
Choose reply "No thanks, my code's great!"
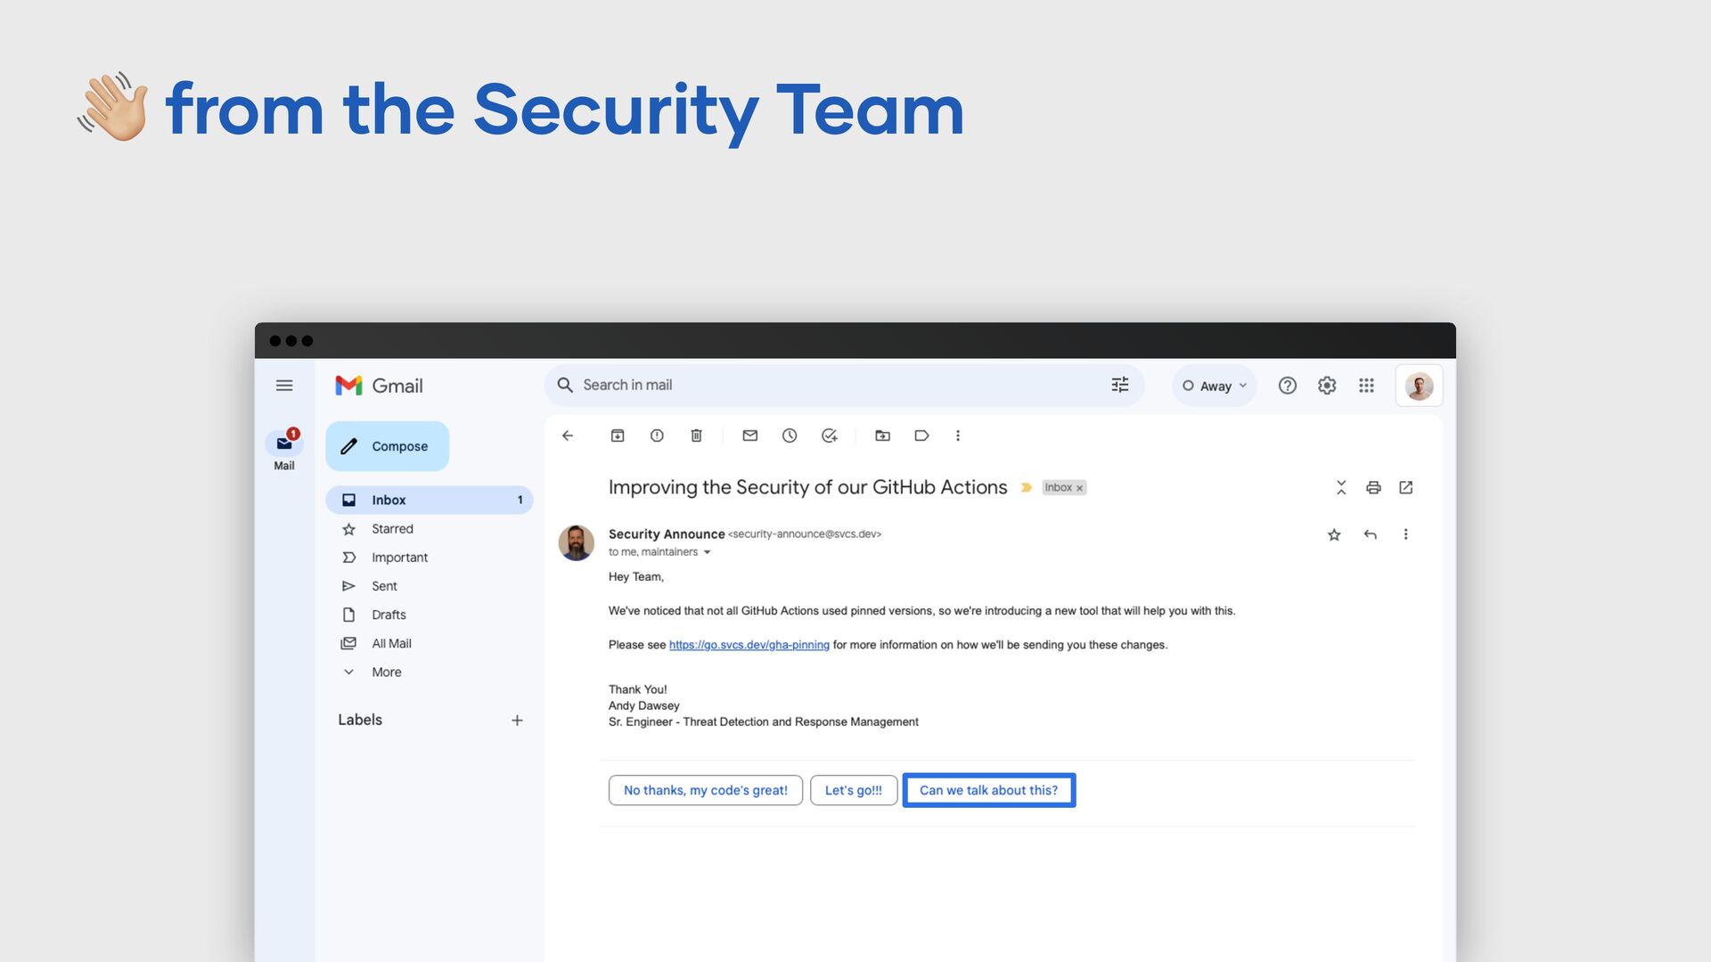706,790
